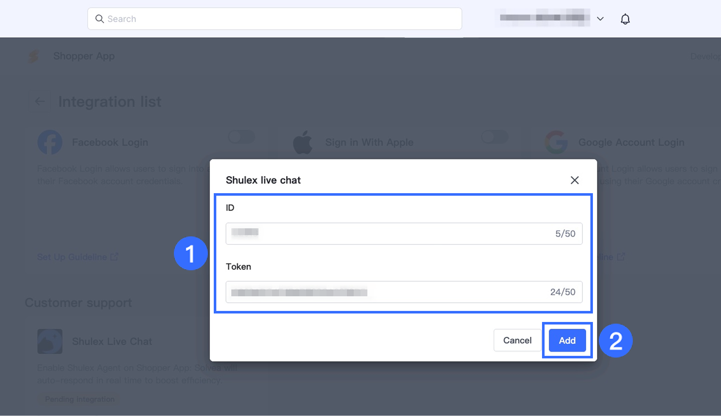Click the Google logo icon
The height and width of the screenshot is (416, 721).
[x=556, y=142]
